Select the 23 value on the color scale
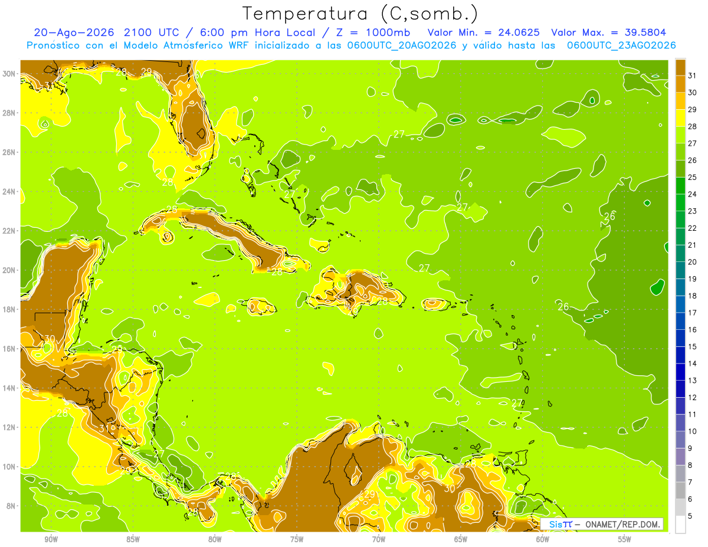 point(693,211)
